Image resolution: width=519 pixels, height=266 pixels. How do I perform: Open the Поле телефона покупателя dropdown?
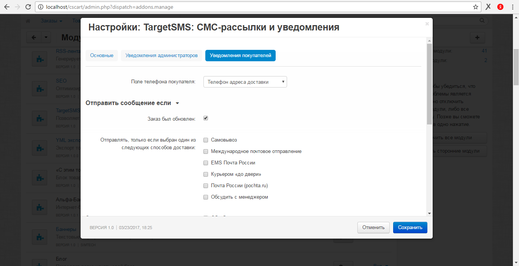245,82
